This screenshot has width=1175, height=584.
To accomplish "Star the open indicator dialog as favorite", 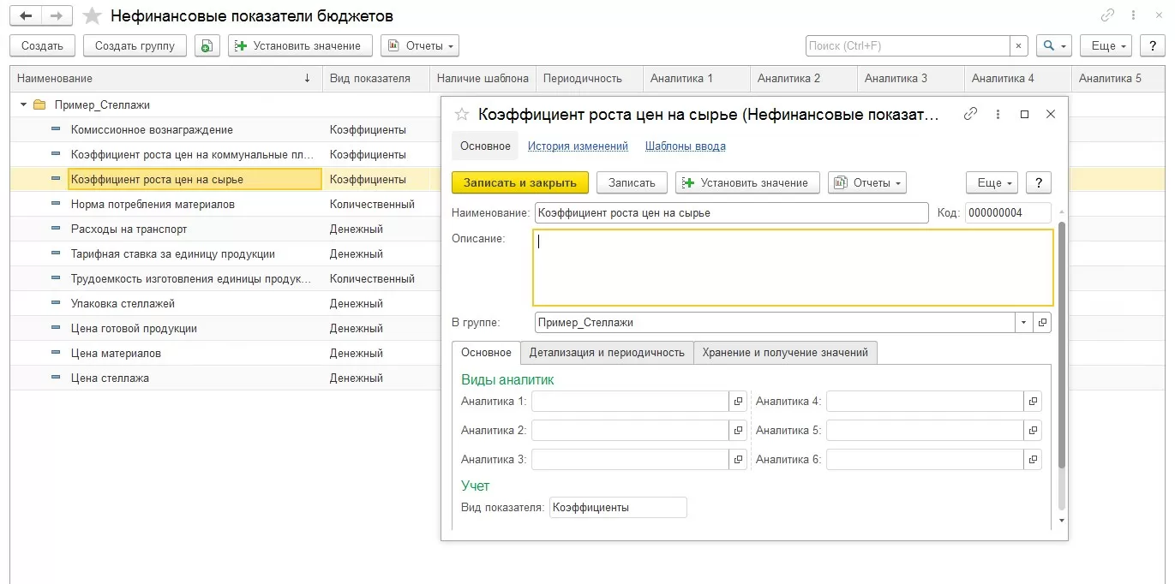I will 462,115.
